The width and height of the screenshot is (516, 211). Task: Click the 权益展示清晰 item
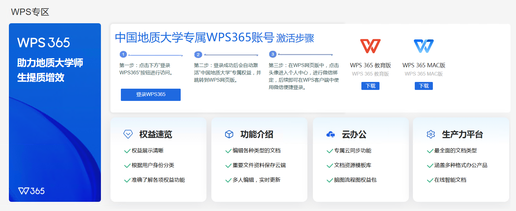pyautogui.click(x=148, y=150)
